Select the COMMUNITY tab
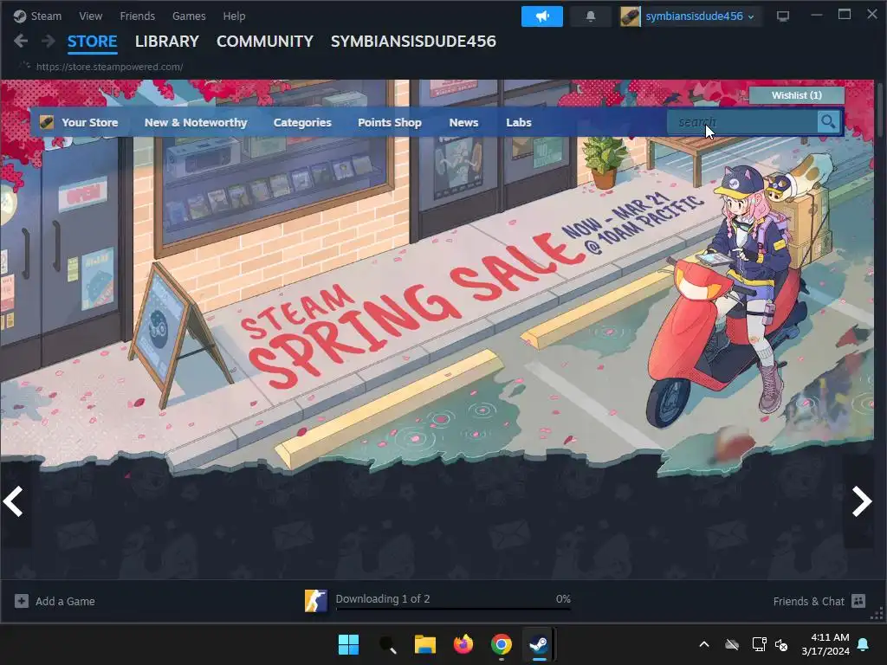The image size is (887, 665). pos(265,42)
